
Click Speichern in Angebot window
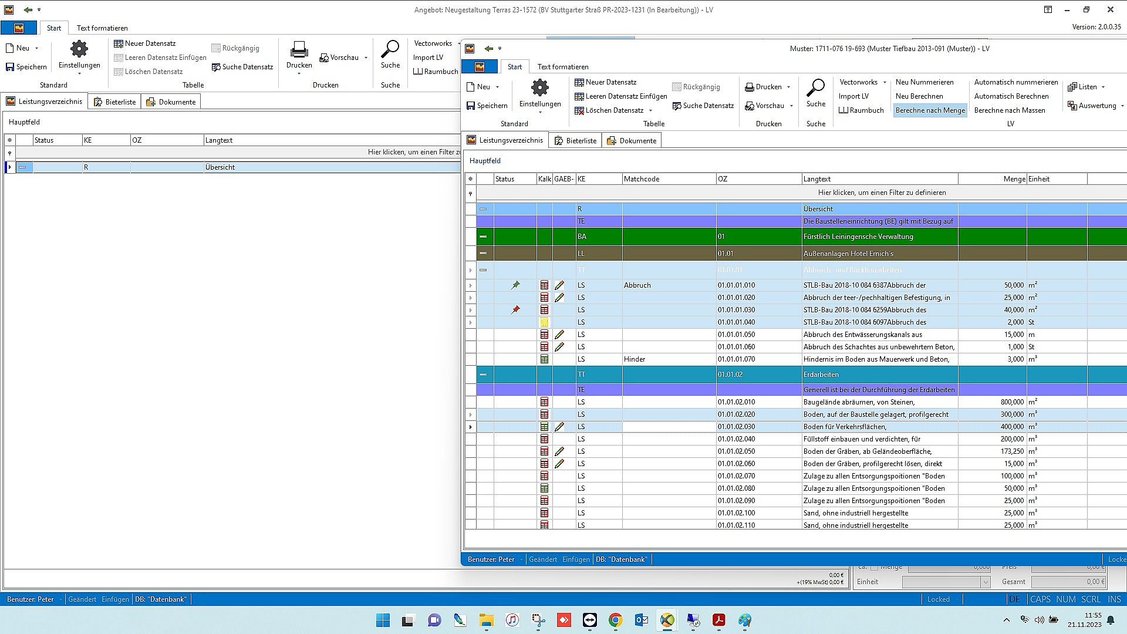click(x=26, y=67)
